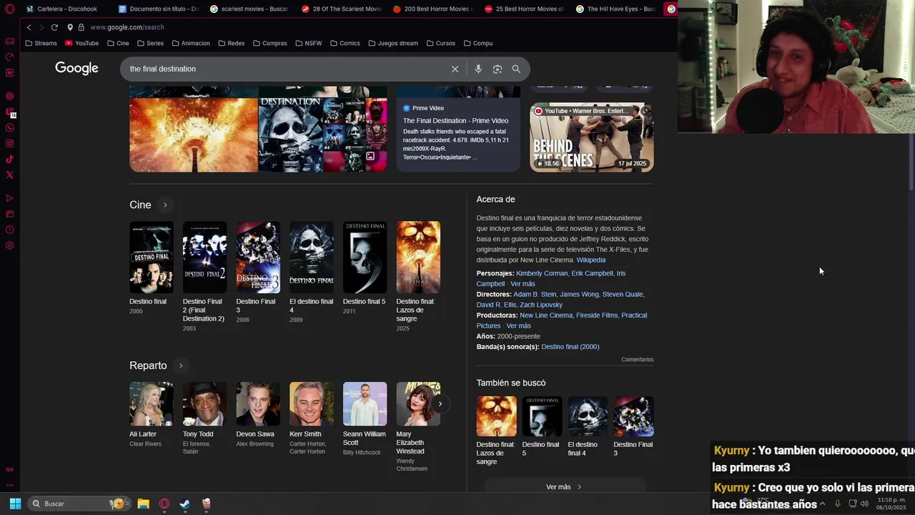
Task: Open the GX Corner gamepad sidebar icon
Action: (9, 41)
